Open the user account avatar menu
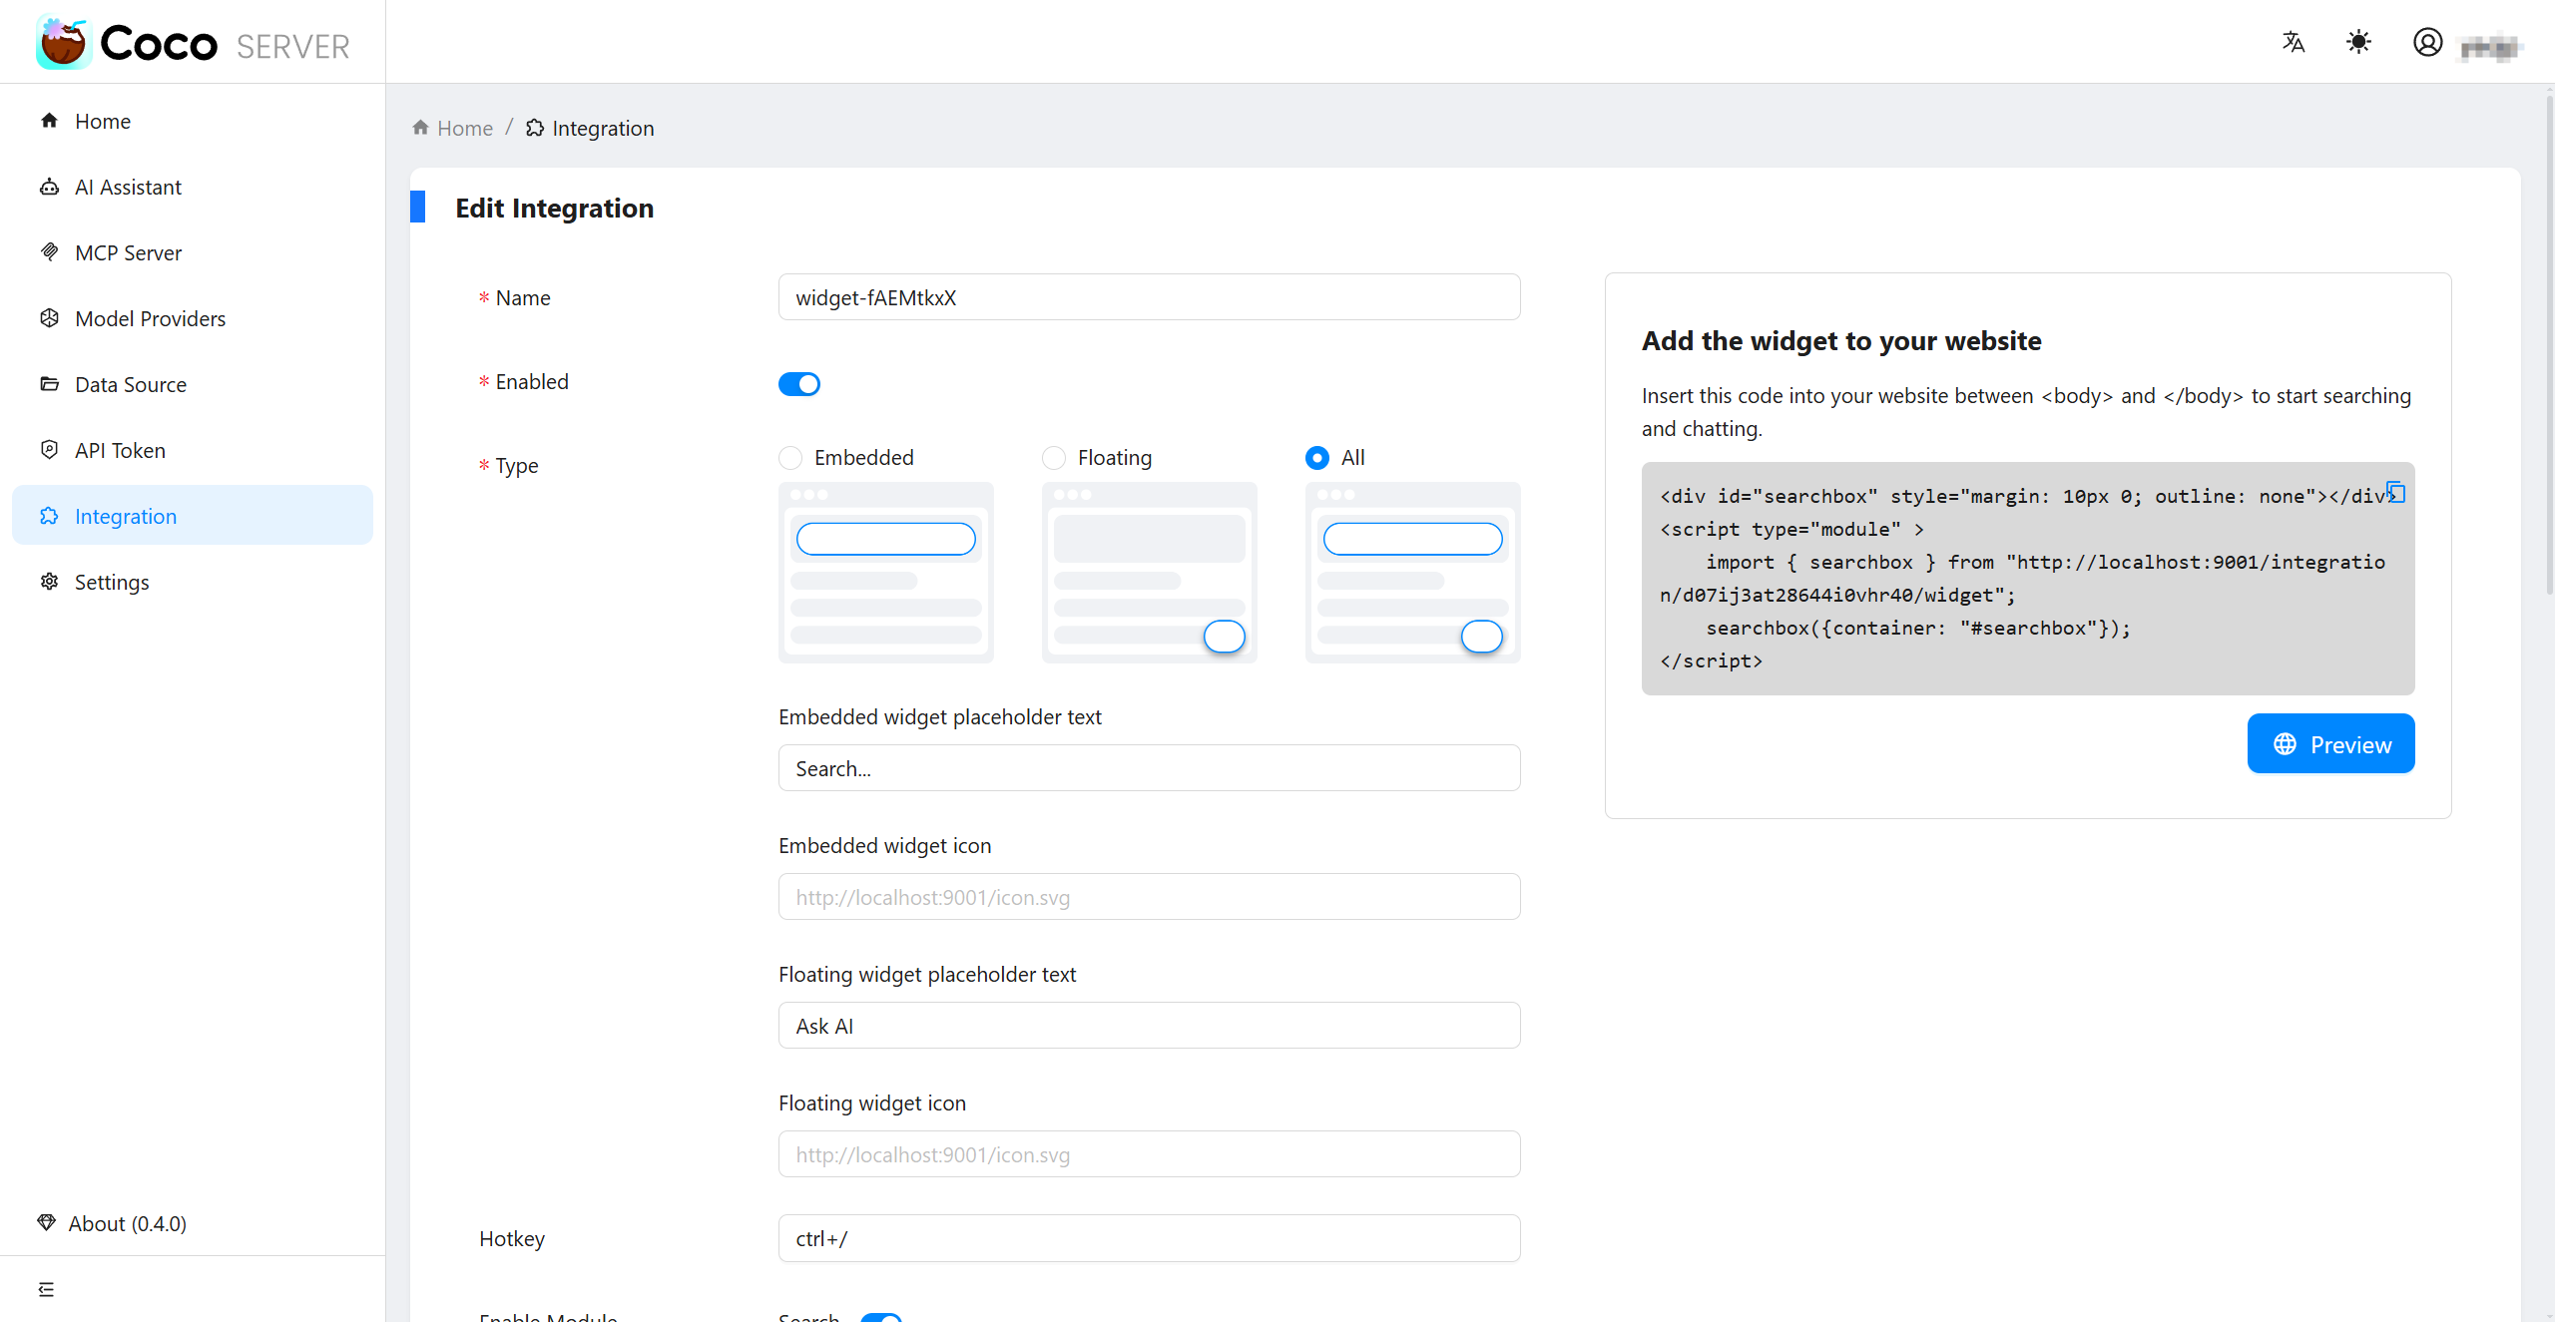This screenshot has width=2555, height=1322. [2427, 42]
